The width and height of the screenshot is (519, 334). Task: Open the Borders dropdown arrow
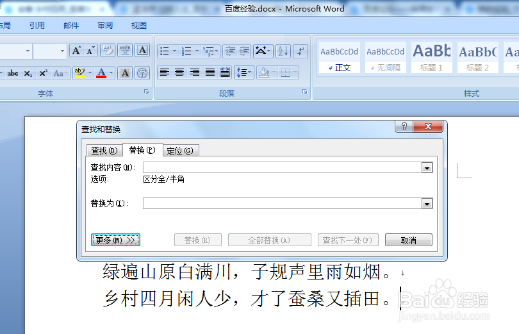295,72
